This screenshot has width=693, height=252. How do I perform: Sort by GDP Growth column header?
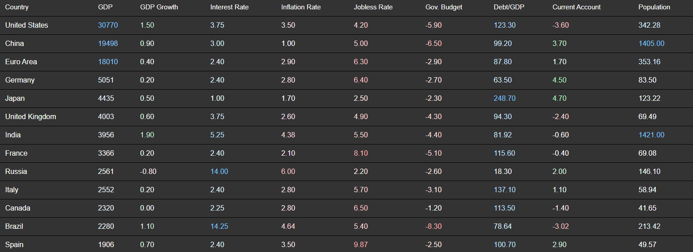tap(159, 7)
